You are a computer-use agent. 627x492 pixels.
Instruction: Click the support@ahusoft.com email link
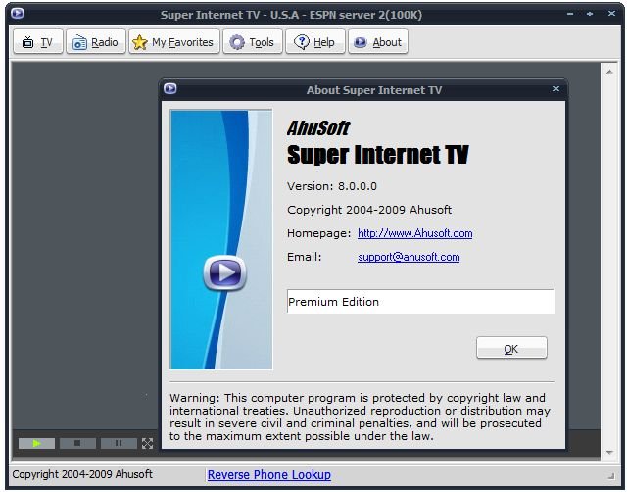click(409, 257)
